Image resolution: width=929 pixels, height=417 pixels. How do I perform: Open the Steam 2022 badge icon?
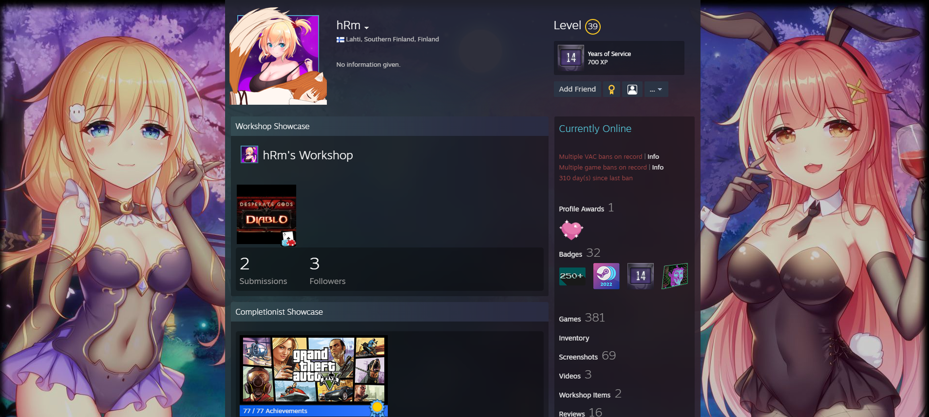[606, 276]
